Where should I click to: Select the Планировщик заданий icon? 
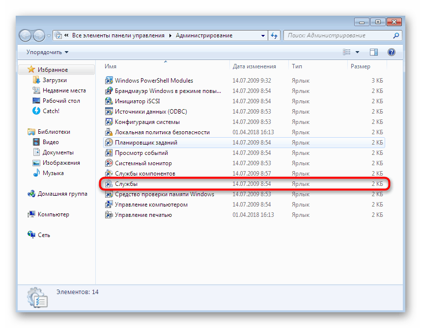(x=109, y=143)
